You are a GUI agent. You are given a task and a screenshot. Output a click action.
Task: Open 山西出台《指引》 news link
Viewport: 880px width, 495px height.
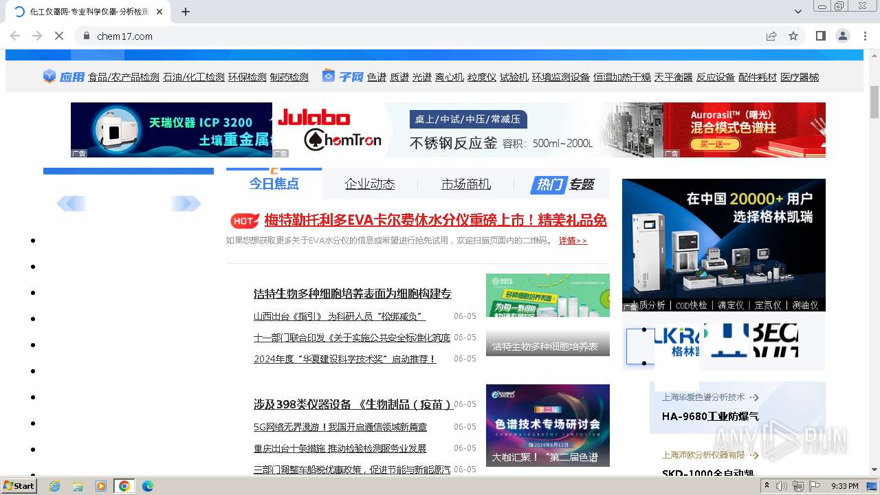pyautogui.click(x=340, y=316)
